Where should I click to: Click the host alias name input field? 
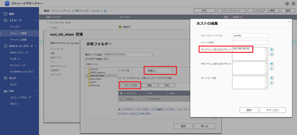pos(250,35)
